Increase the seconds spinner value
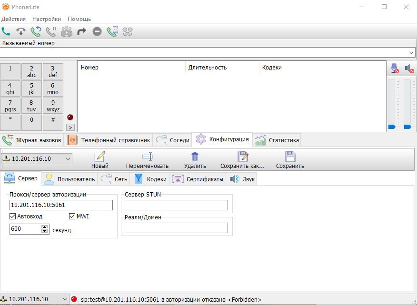 (45, 227)
